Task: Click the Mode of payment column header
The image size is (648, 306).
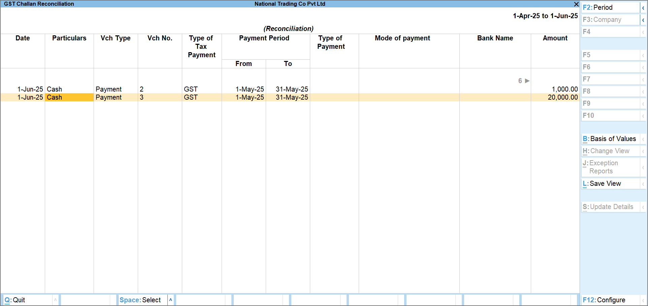Action: (x=402, y=38)
